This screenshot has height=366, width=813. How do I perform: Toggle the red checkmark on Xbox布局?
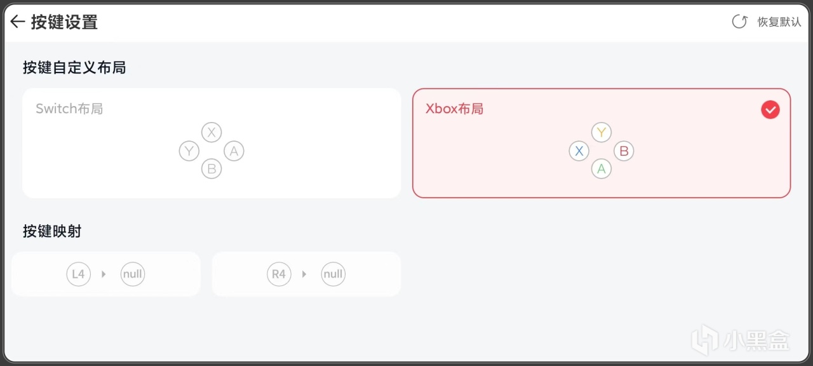770,110
